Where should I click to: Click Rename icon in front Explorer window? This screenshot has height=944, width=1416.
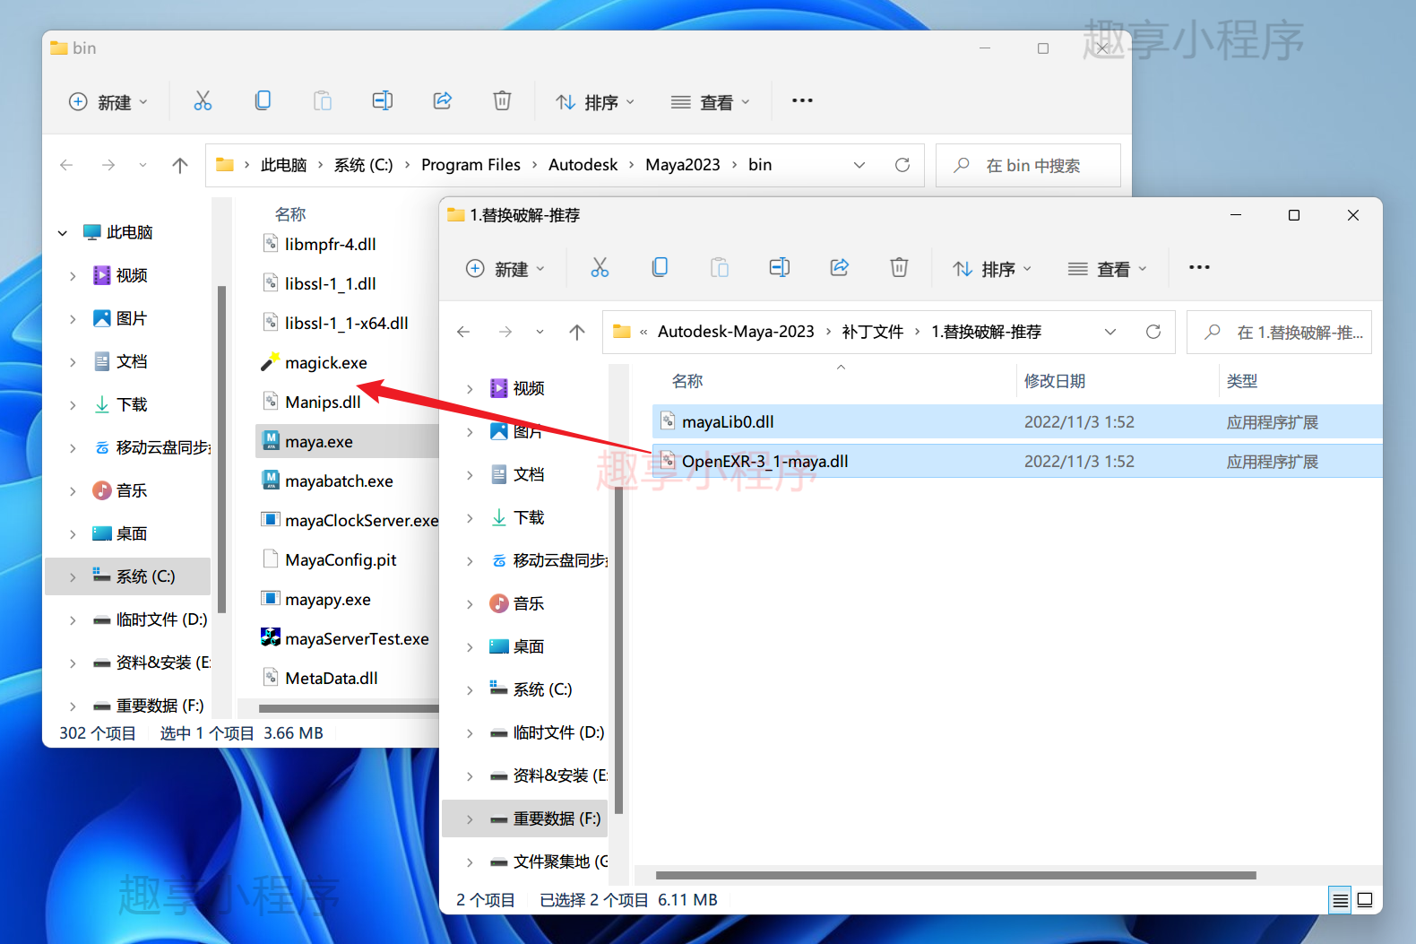780,267
